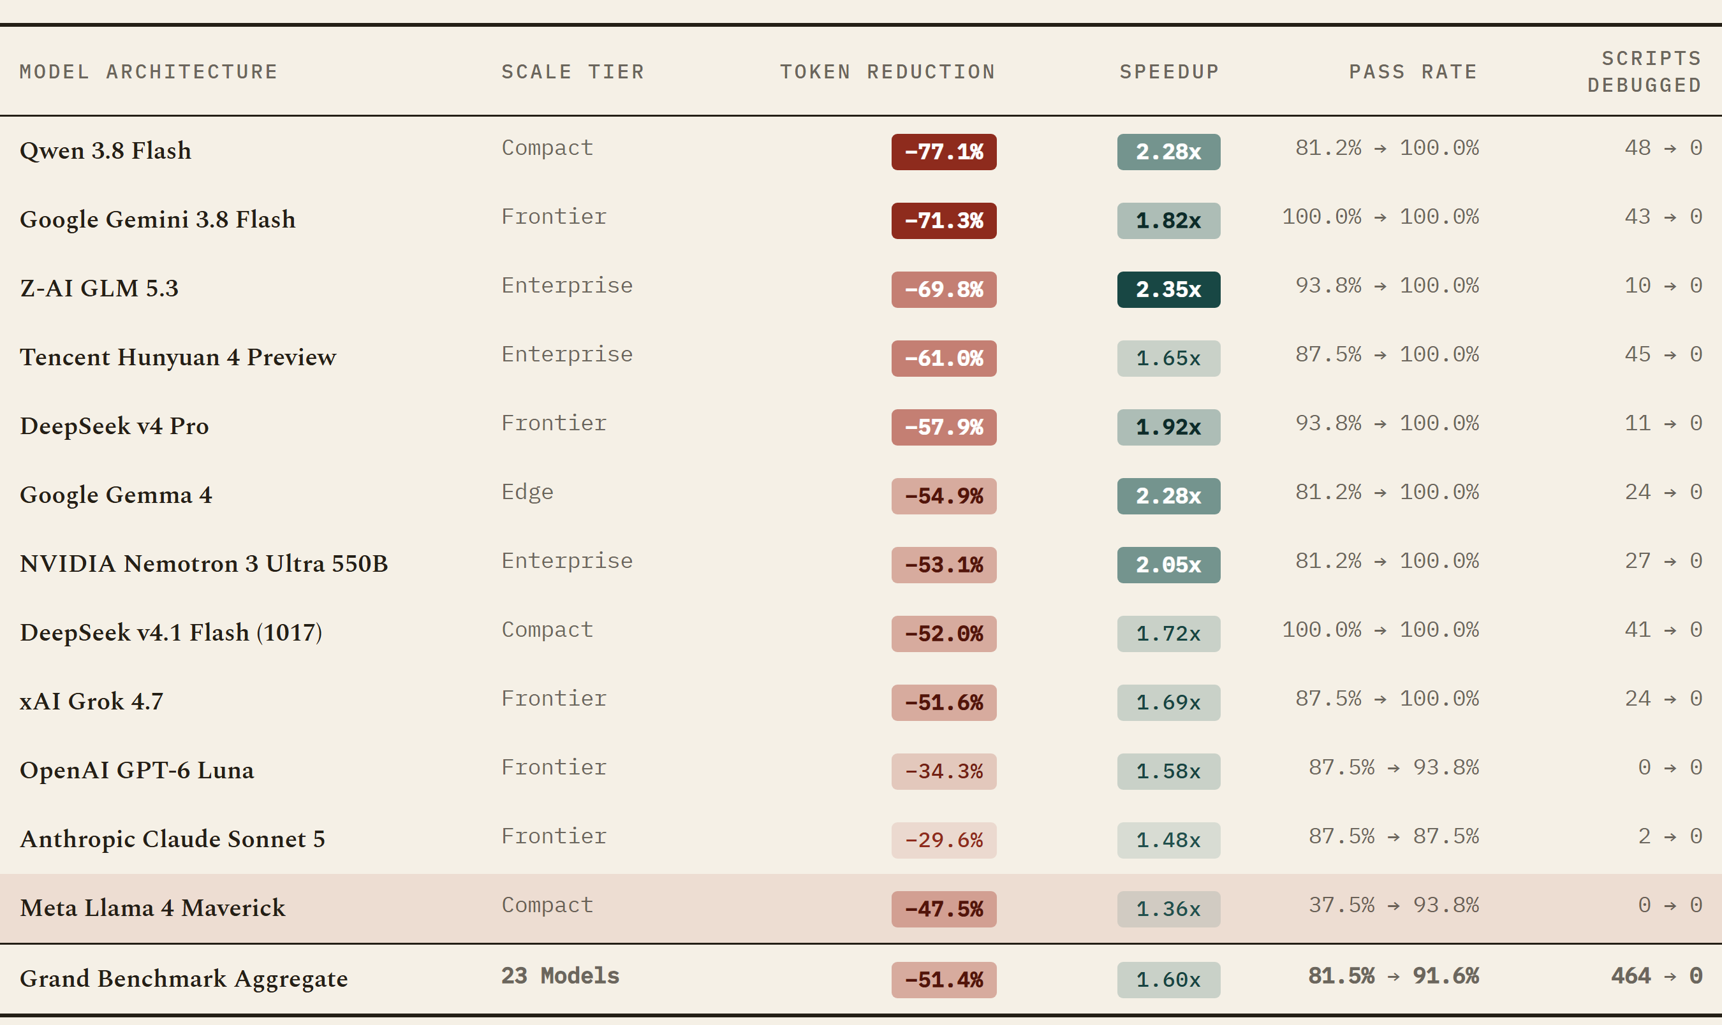The width and height of the screenshot is (1722, 1025).
Task: Click the 2.35x speedup badge
Action: pos(1168,289)
